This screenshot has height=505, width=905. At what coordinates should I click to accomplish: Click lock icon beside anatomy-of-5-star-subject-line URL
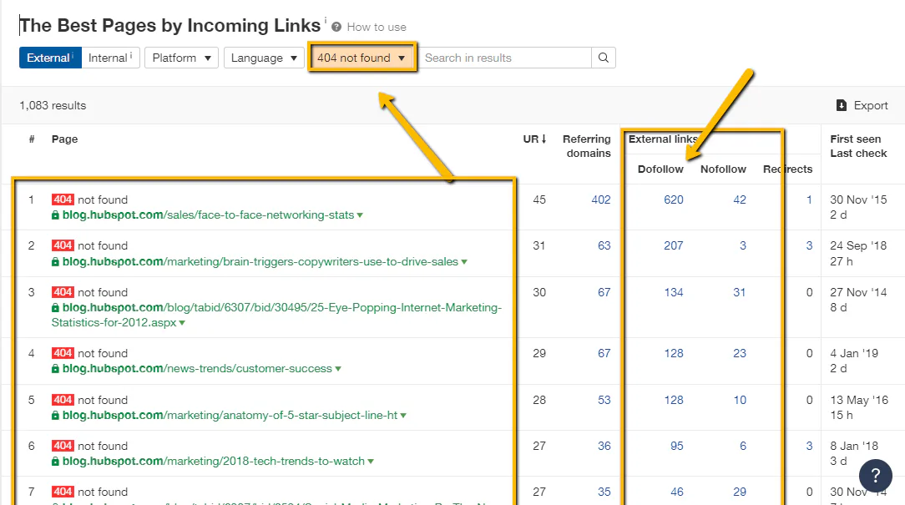point(55,416)
